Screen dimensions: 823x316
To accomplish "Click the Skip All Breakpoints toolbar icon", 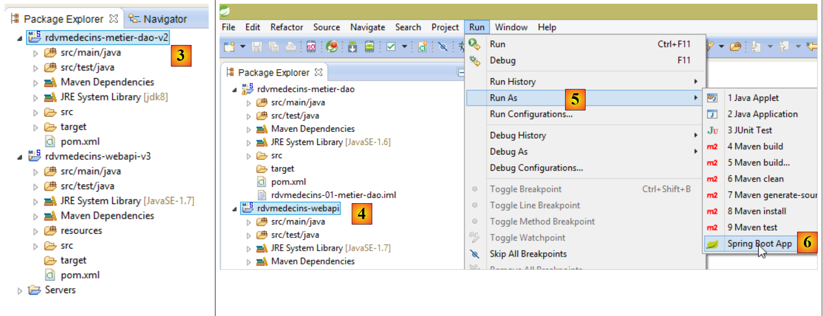I will (x=443, y=47).
